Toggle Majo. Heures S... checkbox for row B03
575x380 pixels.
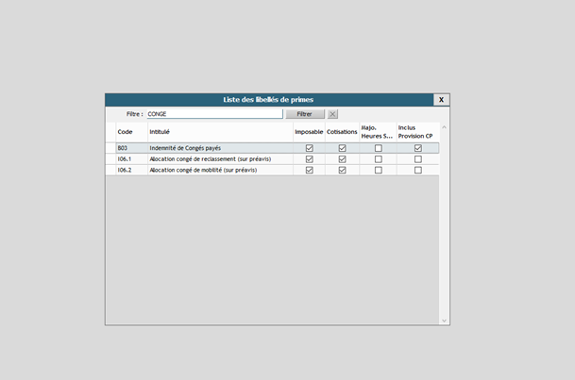tap(379, 148)
